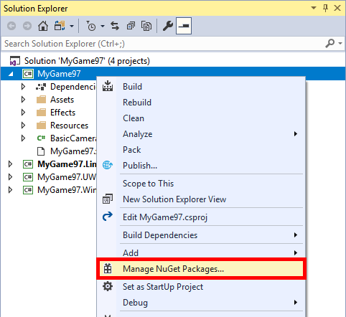Click the Forward navigation arrow in toolbar
The image size is (346, 317).
click(27, 26)
